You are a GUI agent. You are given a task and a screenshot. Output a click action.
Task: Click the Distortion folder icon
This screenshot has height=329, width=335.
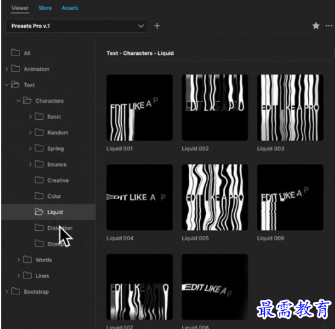[39, 228]
